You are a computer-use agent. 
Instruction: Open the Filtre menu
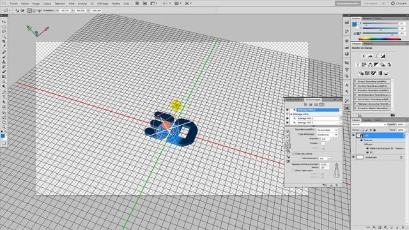pos(72,4)
